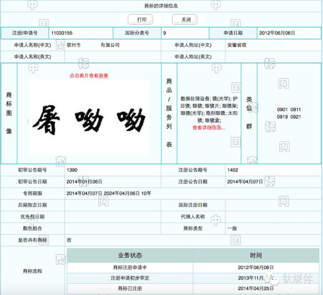Click the 申请人地址(英文) label

tap(193, 57)
